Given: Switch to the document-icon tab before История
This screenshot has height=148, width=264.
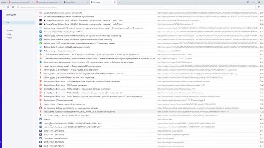Looking at the screenshot, I should [x=75, y=2].
